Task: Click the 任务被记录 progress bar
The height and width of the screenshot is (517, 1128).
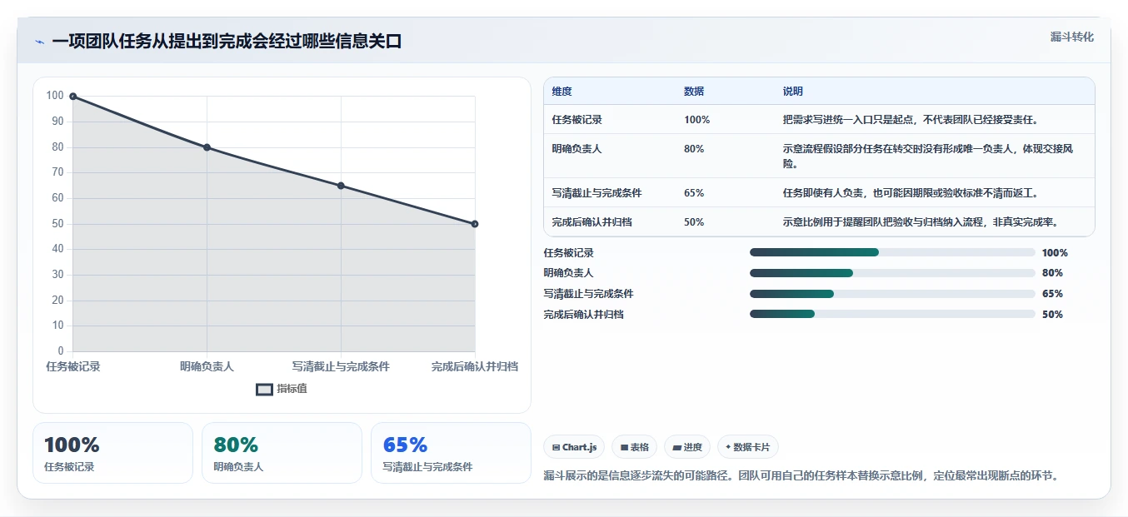Action: pos(892,252)
